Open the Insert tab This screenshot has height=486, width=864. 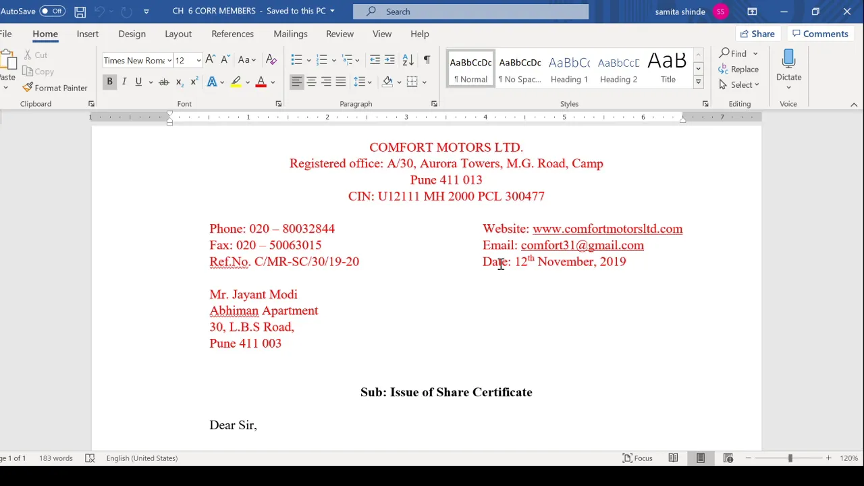[x=88, y=34]
